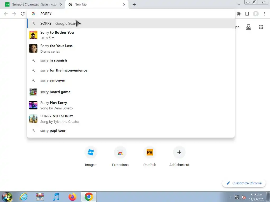Show hidden tray icons arrow

[x=230, y=197]
